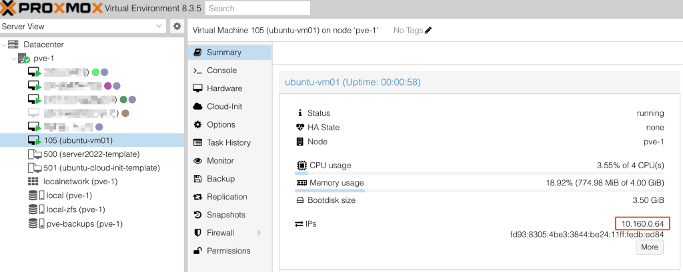Select 500 (server2022-template) entry
Image resolution: width=683 pixels, height=272 pixels.
(x=92, y=154)
